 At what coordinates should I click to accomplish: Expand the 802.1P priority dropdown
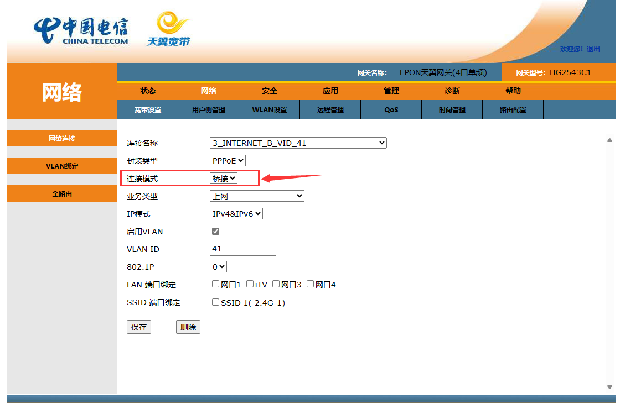click(x=218, y=267)
